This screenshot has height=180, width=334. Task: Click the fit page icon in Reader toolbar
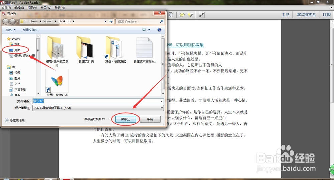pyautogui.click(x=171, y=15)
